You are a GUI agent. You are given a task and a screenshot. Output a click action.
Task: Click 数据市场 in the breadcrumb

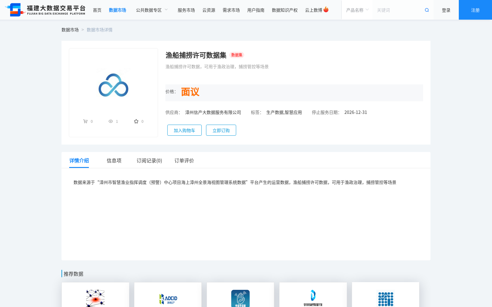click(x=70, y=30)
